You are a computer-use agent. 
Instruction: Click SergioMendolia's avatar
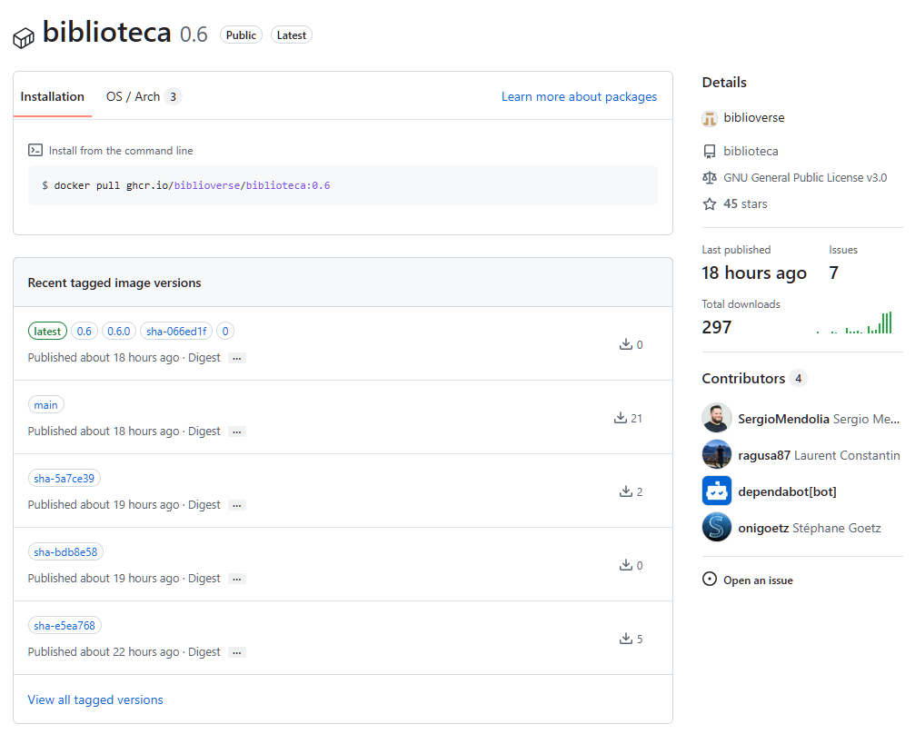tap(716, 419)
